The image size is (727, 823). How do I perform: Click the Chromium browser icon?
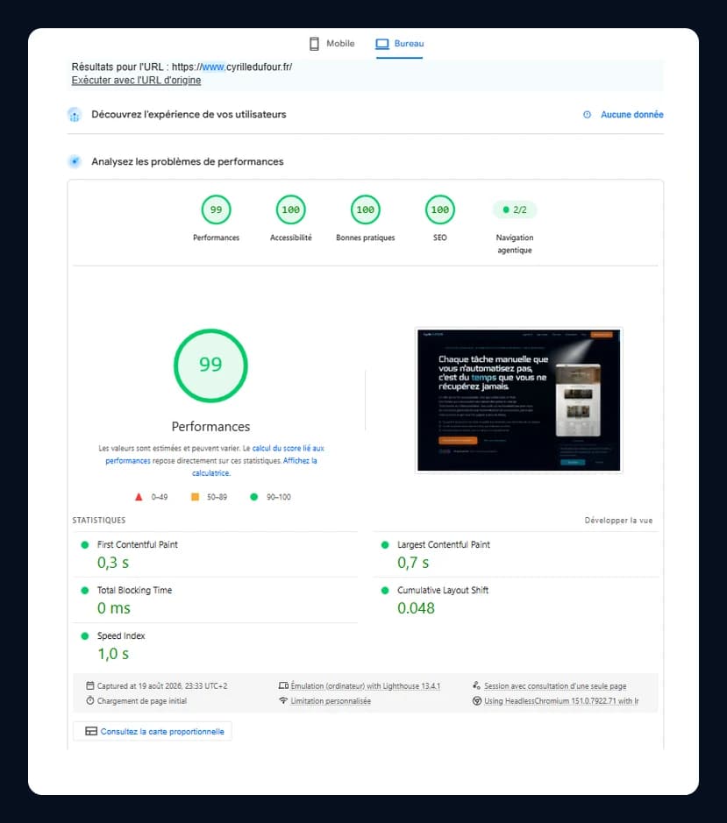coord(477,700)
